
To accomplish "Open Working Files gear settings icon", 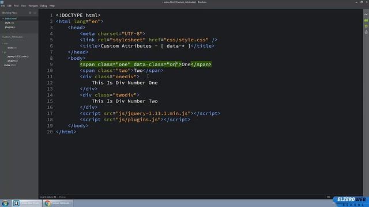I will (30, 13).
